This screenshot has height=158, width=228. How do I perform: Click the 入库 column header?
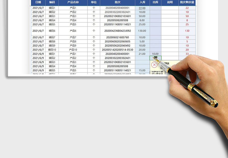(142, 2)
